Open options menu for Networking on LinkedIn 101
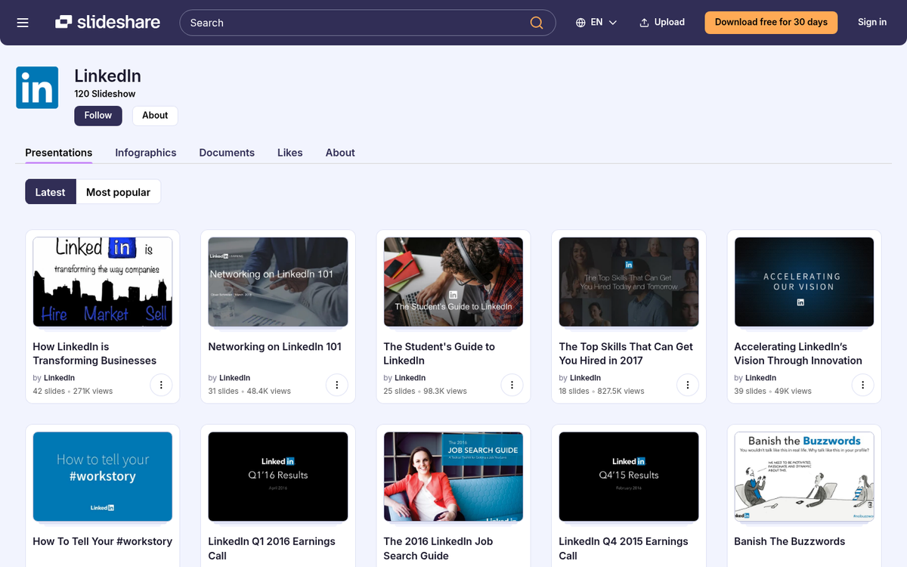The image size is (907, 567). click(x=336, y=385)
